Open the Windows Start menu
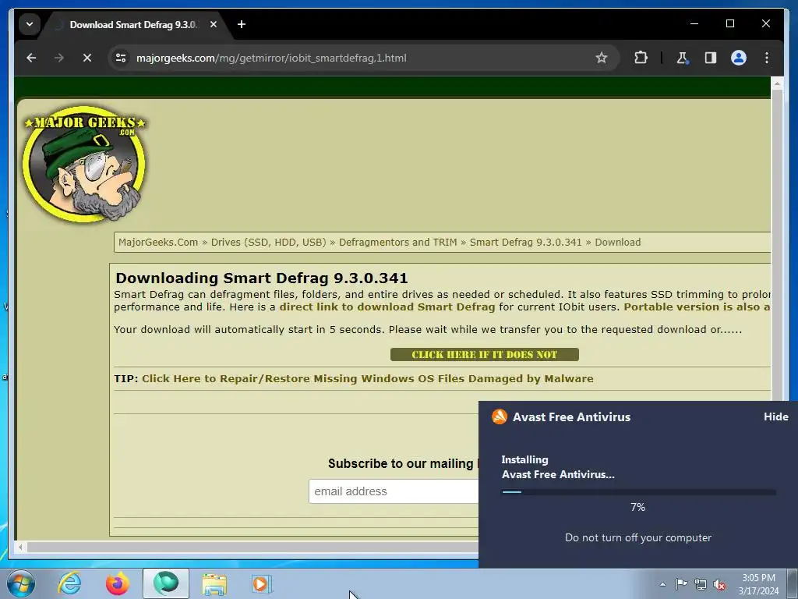This screenshot has height=599, width=798. pyautogui.click(x=21, y=583)
